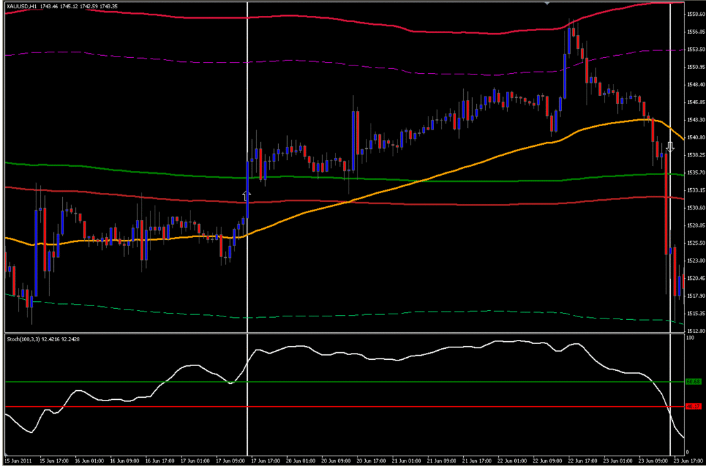Viewport: 706px width, 466px height.
Task: Click the green 60.68 stochastic level label
Action: coord(693,382)
